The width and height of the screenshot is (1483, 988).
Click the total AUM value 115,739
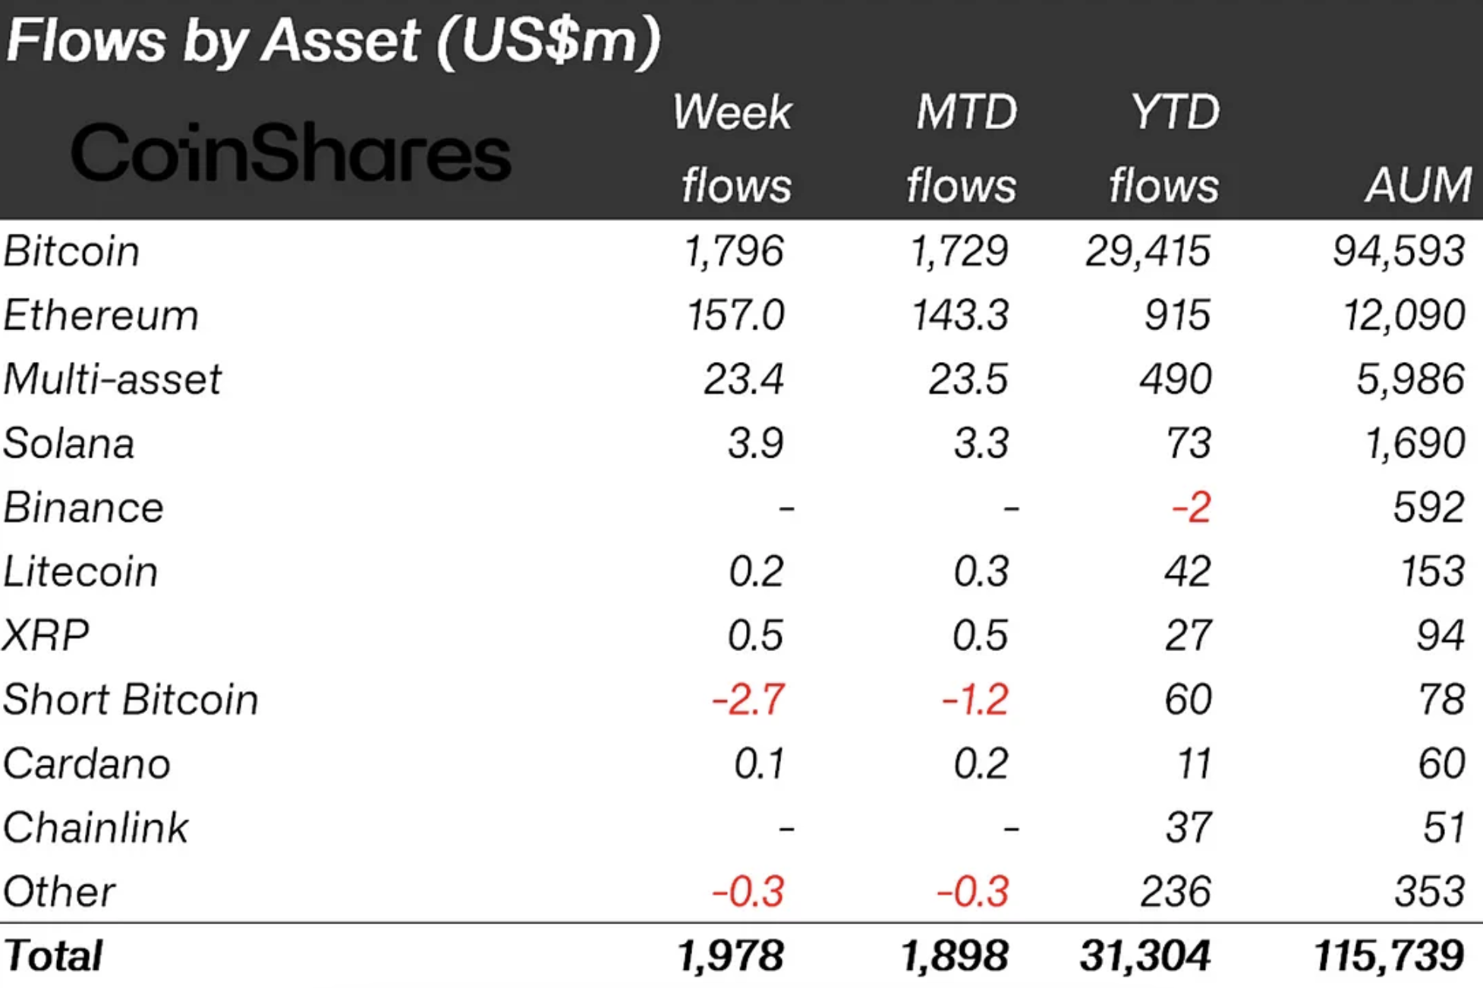[x=1389, y=955]
